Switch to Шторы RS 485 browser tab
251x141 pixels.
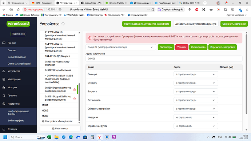point(116,3)
